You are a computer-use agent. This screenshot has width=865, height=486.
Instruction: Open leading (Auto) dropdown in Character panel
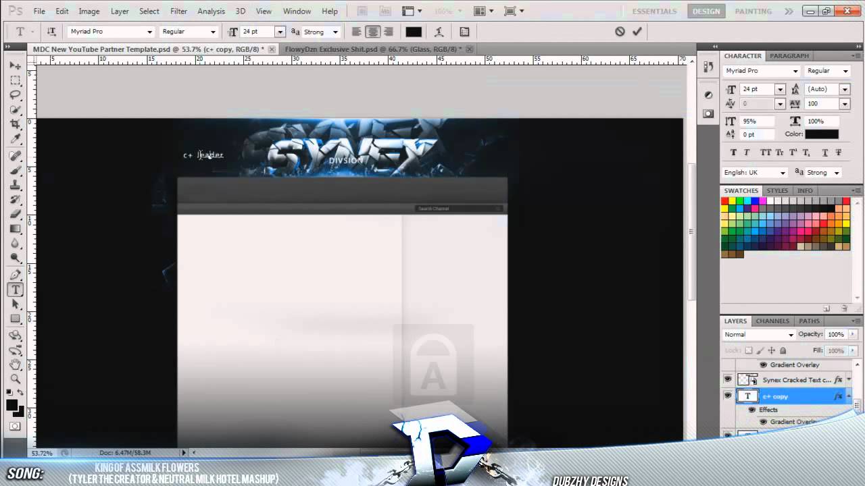[845, 89]
